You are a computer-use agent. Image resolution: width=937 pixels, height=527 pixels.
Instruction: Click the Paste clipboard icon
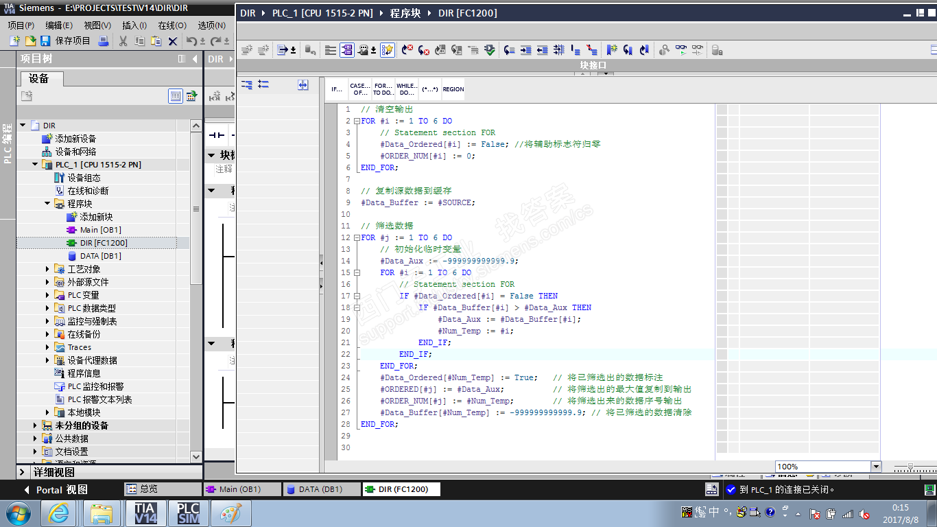156,41
